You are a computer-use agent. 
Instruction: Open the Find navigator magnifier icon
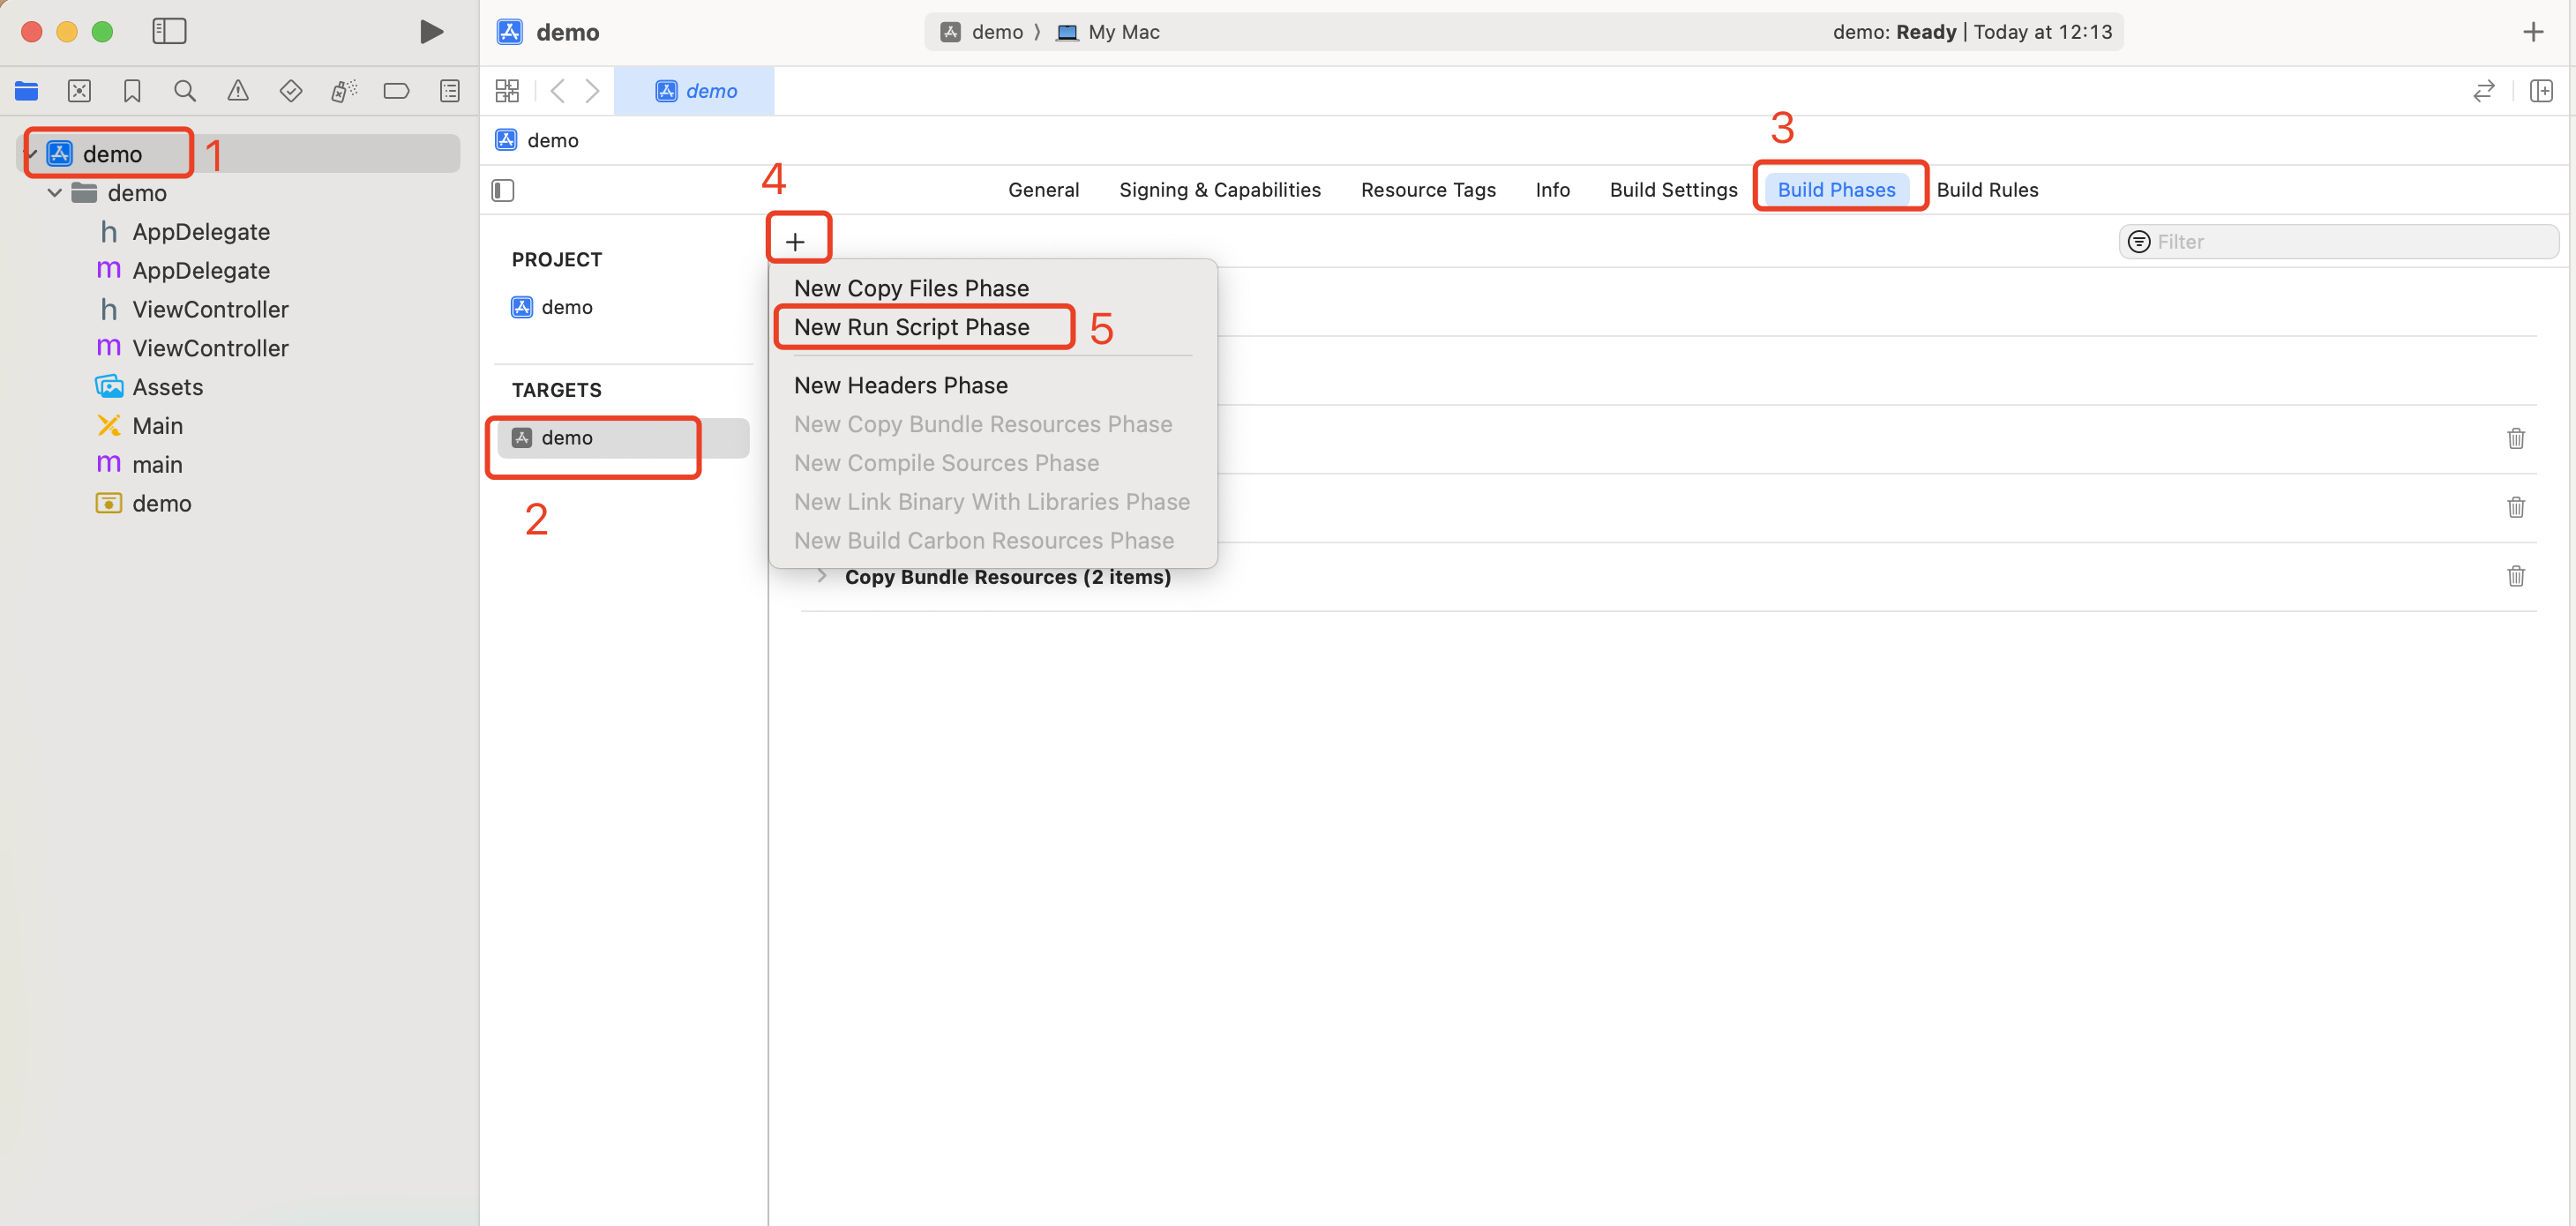(x=184, y=91)
